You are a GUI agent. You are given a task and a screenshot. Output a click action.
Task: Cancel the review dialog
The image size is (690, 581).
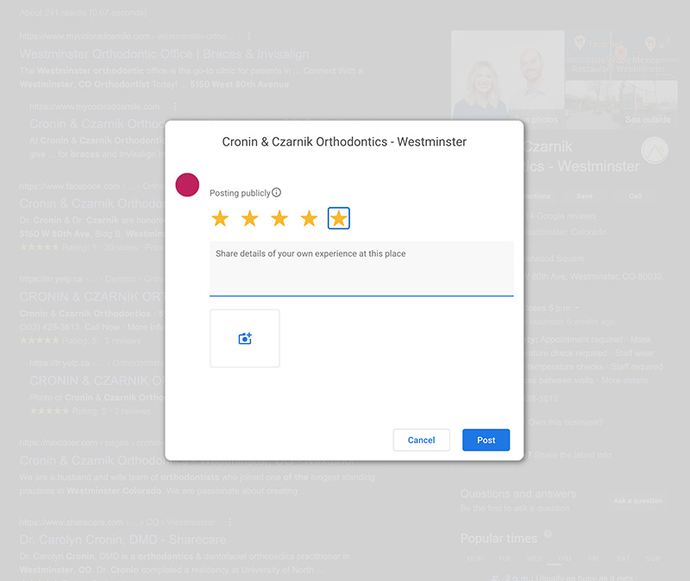click(422, 440)
